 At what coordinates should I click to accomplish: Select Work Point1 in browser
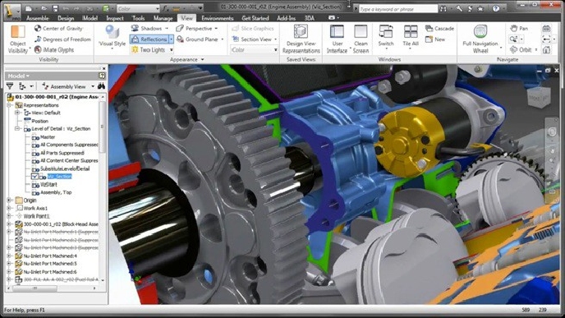point(36,216)
